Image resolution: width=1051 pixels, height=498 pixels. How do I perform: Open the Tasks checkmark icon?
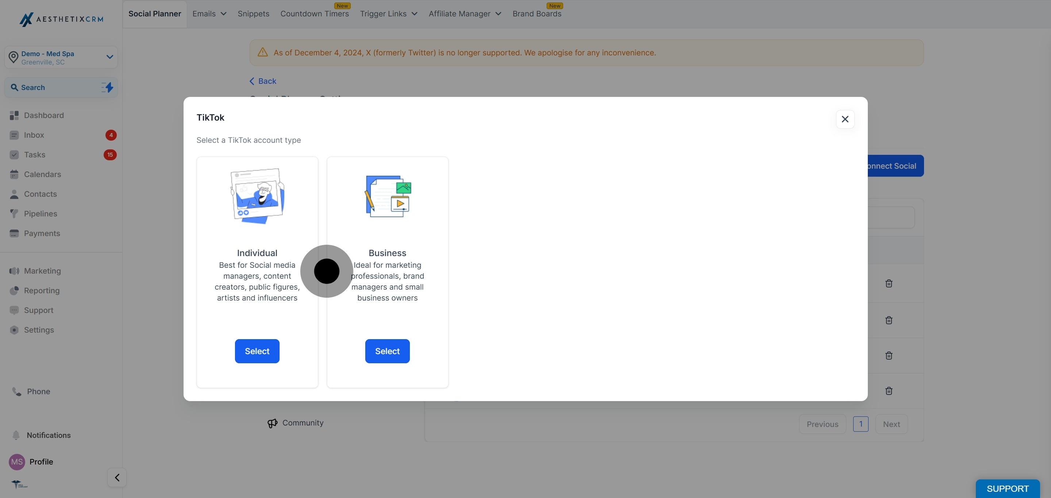point(14,155)
